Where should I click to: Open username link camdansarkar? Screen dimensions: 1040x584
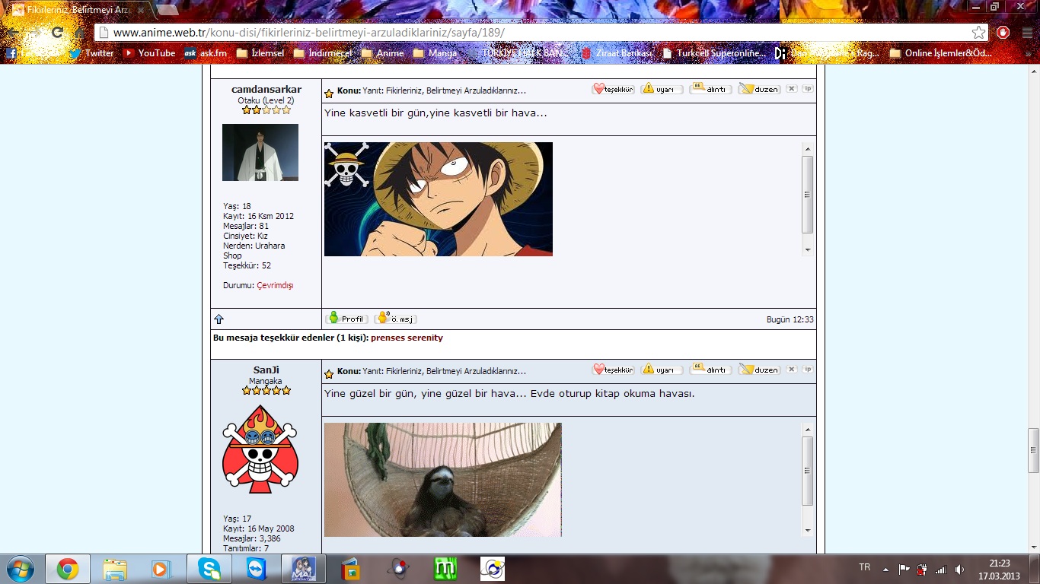coord(266,90)
